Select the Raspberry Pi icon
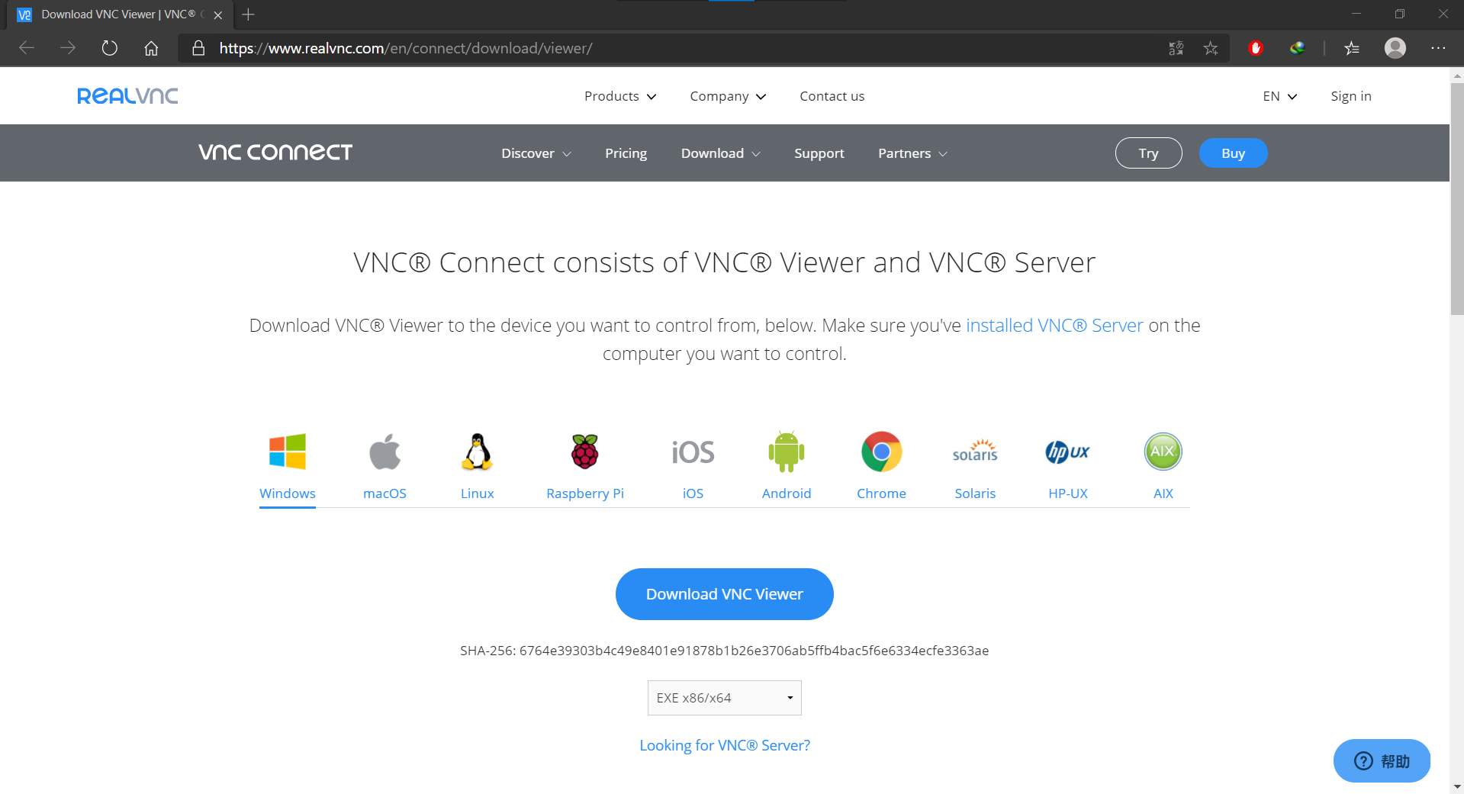The height and width of the screenshot is (794, 1464). coord(585,452)
